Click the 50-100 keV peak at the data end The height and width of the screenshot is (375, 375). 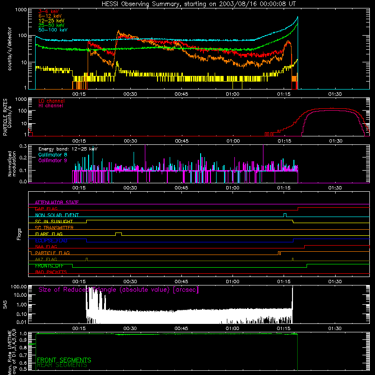click(297, 17)
